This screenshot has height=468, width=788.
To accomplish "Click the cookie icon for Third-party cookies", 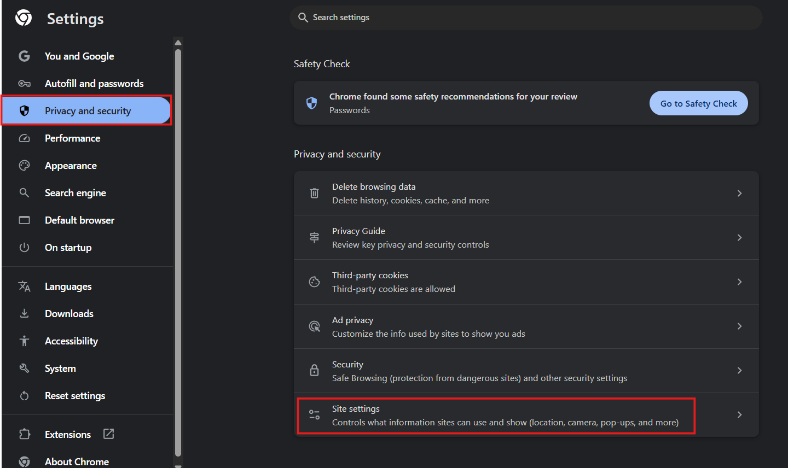I will (x=314, y=282).
